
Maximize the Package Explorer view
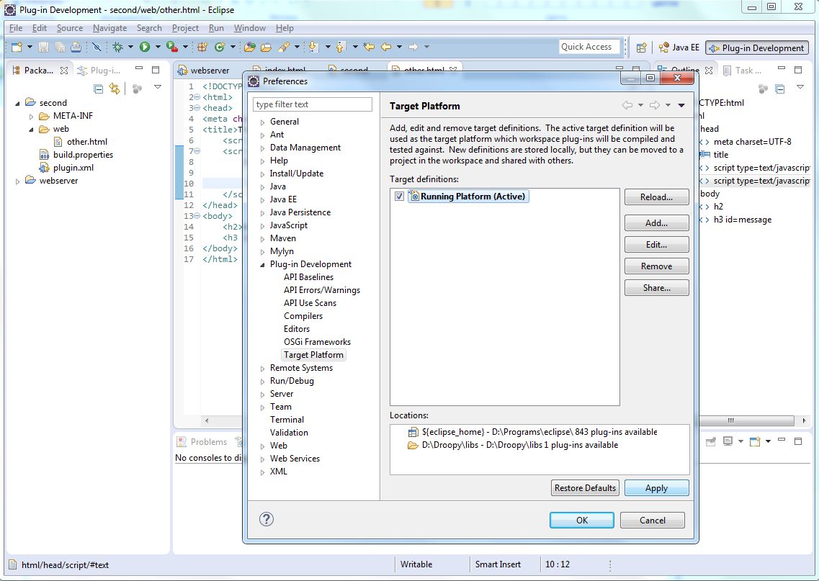pos(156,69)
